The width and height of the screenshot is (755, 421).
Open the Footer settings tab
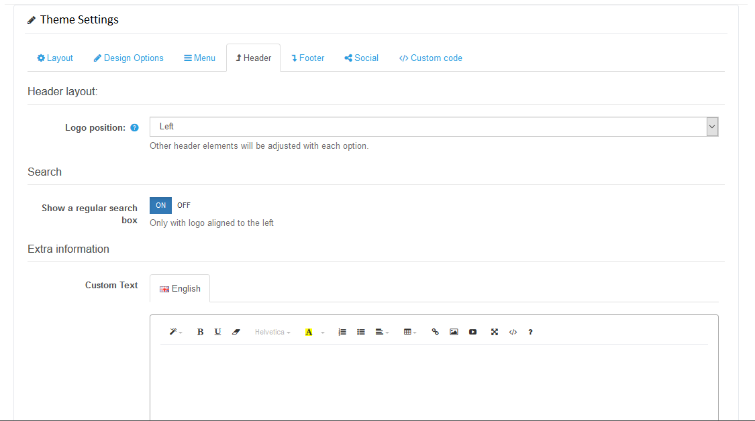(x=307, y=58)
